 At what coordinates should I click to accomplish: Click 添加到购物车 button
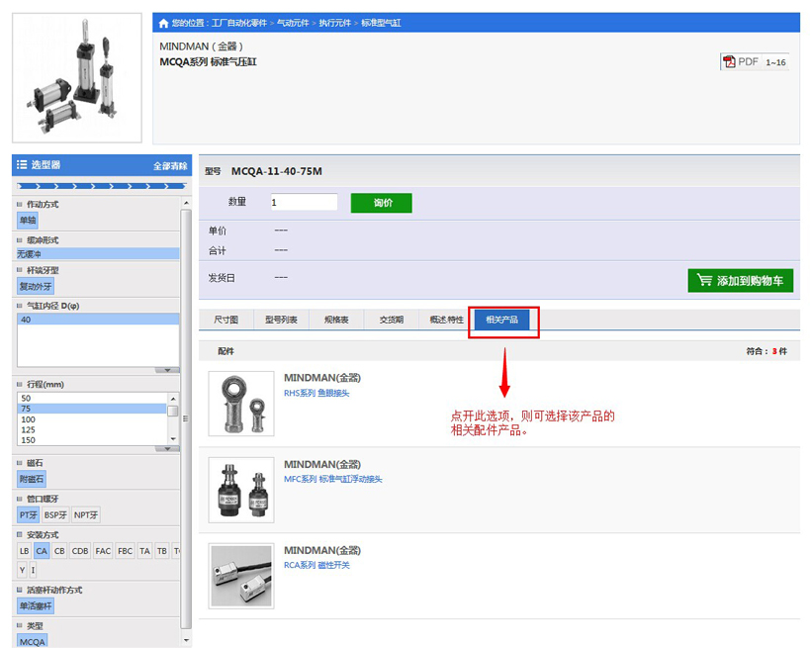[x=740, y=281]
